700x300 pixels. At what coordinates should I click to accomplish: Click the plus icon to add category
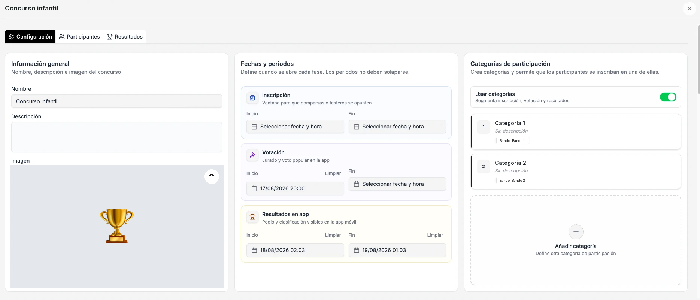(x=576, y=232)
